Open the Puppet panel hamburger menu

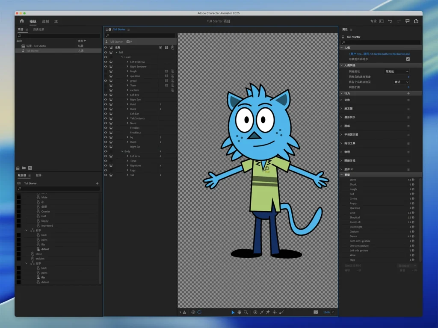point(128,30)
